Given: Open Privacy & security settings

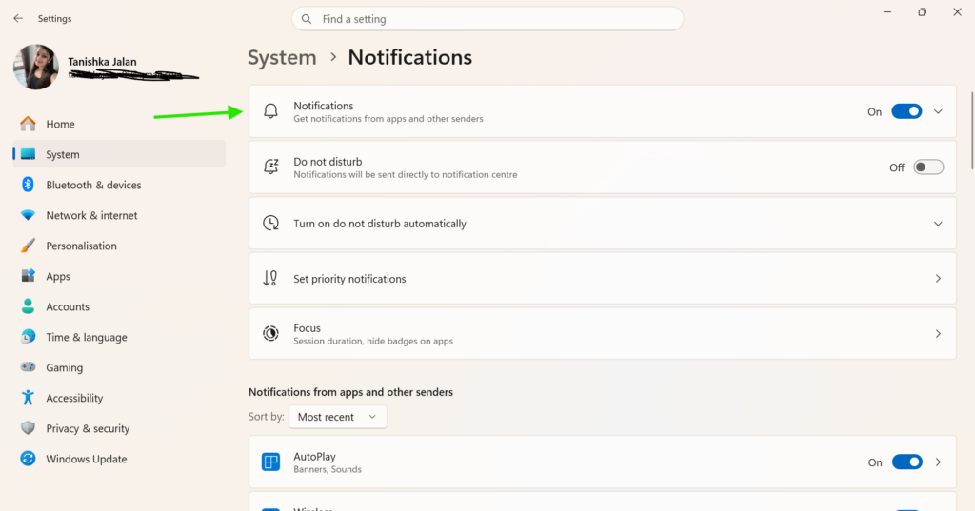Looking at the screenshot, I should pyautogui.click(x=119, y=428).
